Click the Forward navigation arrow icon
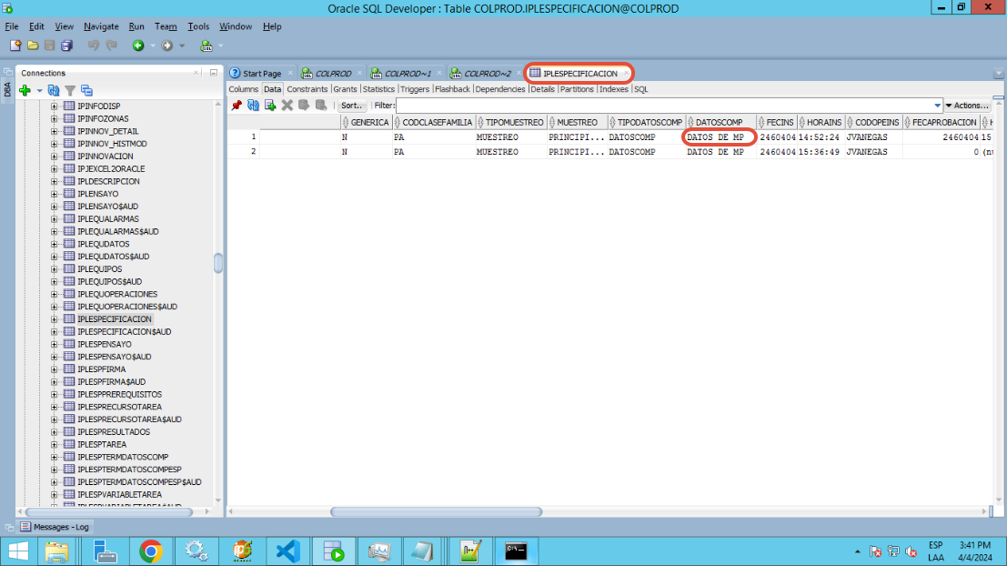The image size is (1007, 566). tap(167, 45)
